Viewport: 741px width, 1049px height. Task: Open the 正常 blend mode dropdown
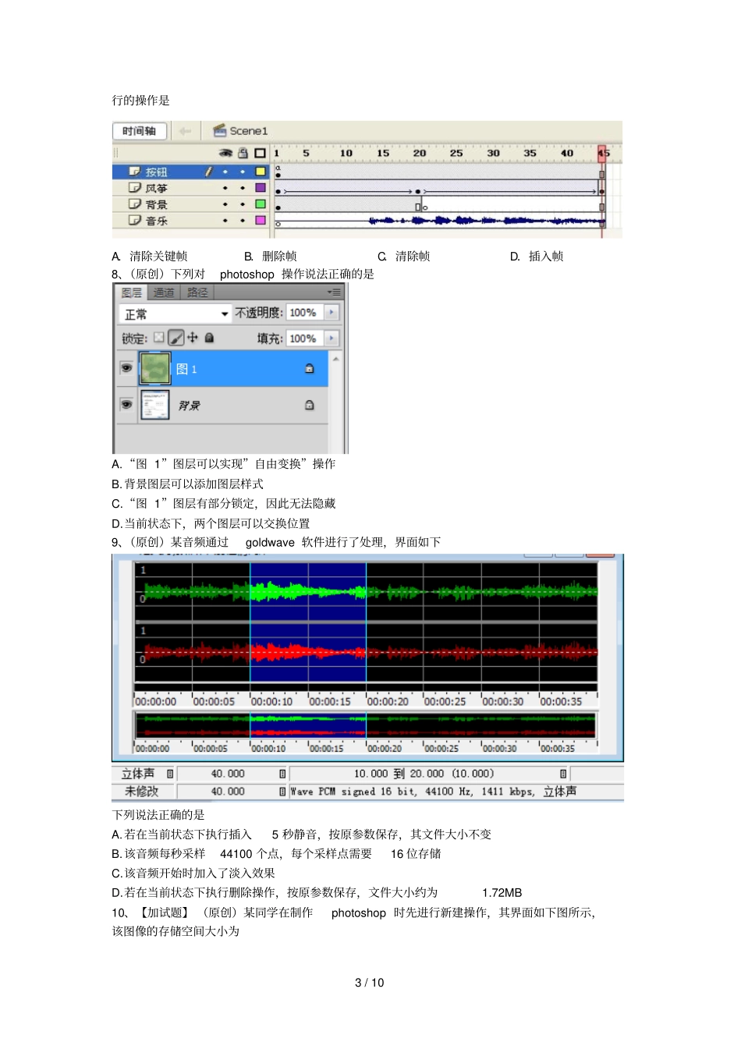click(175, 314)
